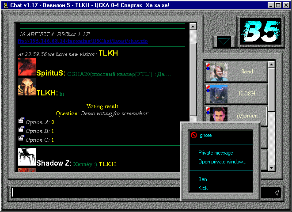The width and height of the screenshot is (292, 212).
Task: Click the voting icon next to Option A
Action: [21, 121]
